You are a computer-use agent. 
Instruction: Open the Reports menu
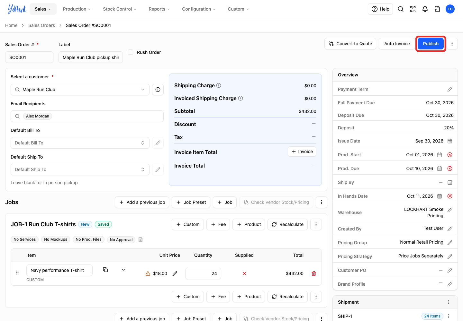(x=159, y=9)
